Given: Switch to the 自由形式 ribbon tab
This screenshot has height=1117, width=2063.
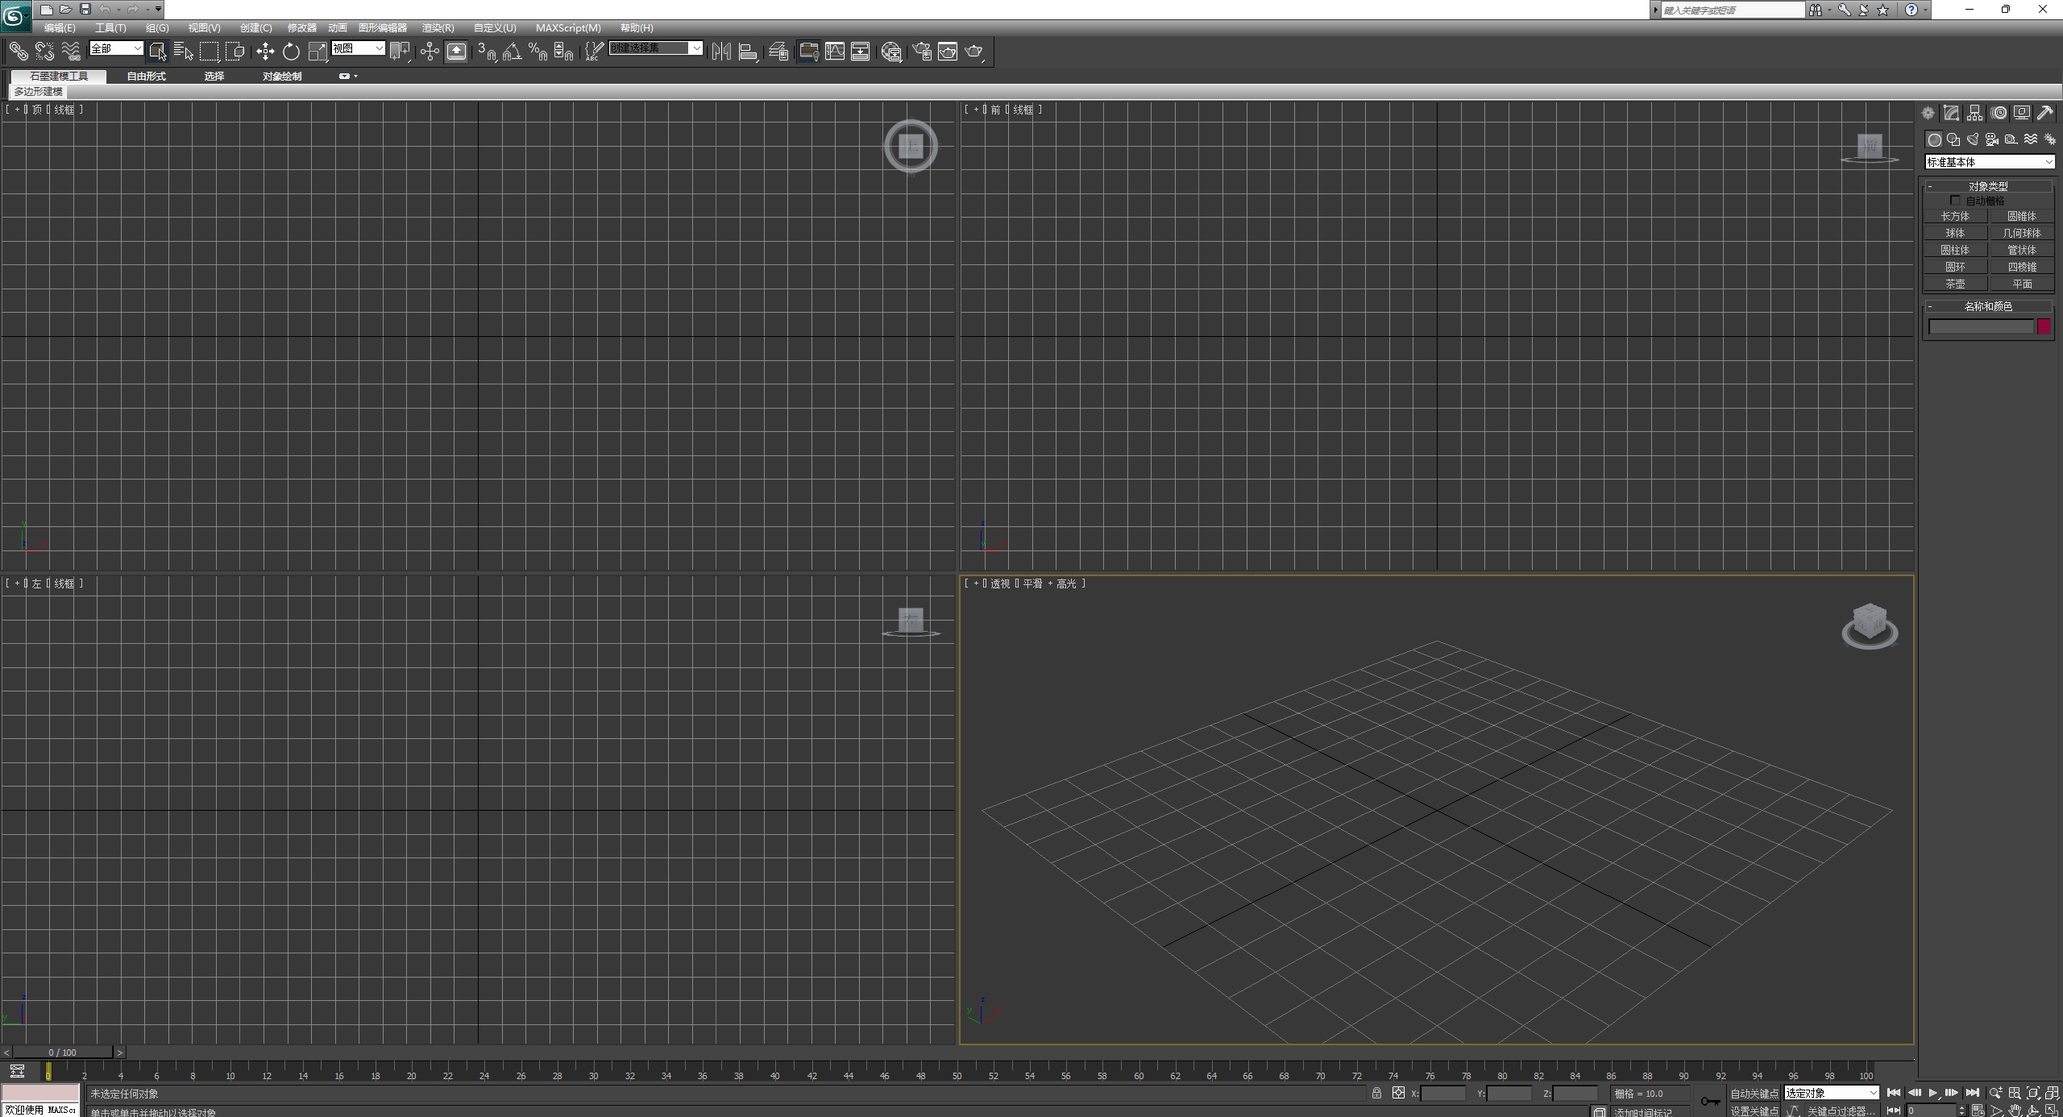Looking at the screenshot, I should [x=145, y=76].
